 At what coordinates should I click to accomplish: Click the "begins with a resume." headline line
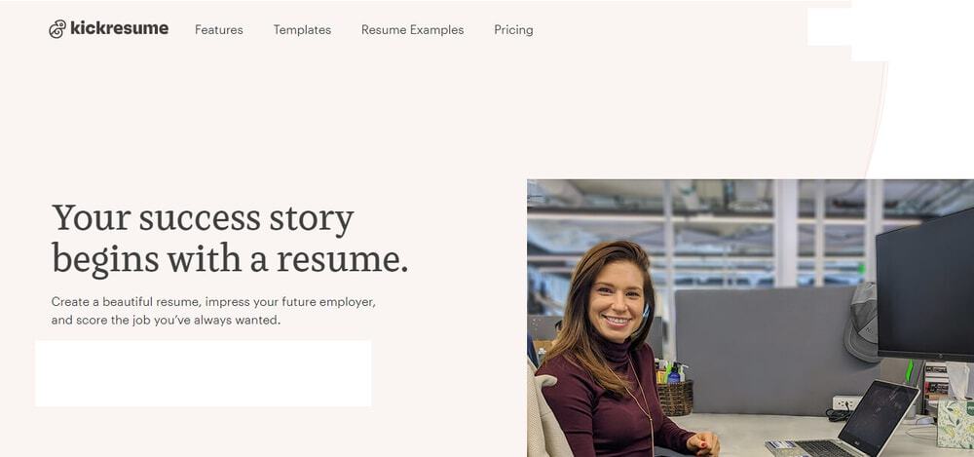coord(230,259)
